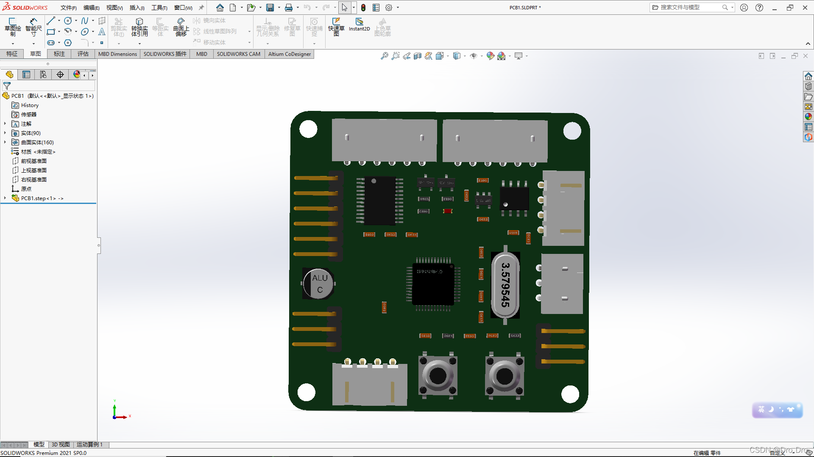Screen dimensions: 814x457
Task: Open the 编辑(E) Edit menu
Action: 92,8
